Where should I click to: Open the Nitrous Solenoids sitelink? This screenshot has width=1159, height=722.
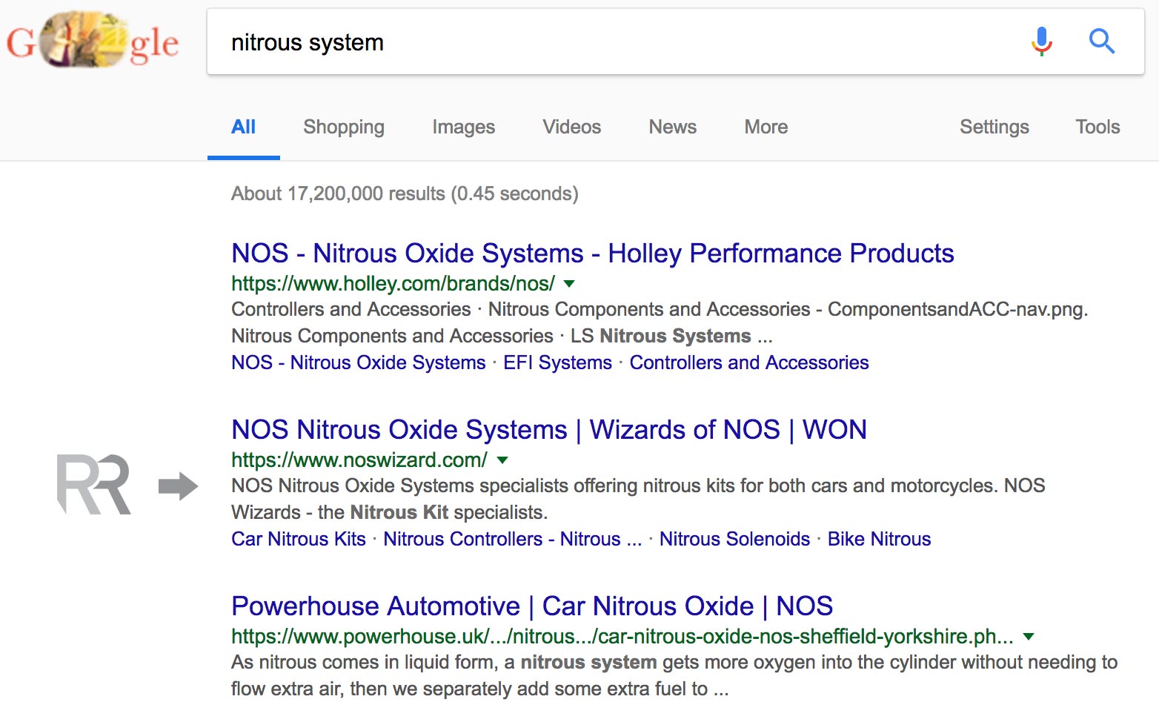pyautogui.click(x=734, y=539)
